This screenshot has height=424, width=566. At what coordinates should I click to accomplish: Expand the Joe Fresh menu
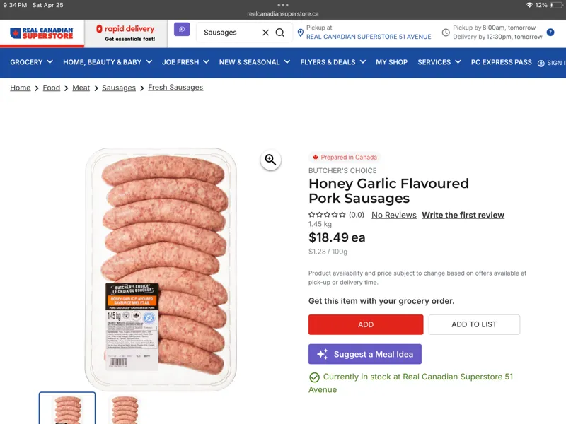[185, 62]
